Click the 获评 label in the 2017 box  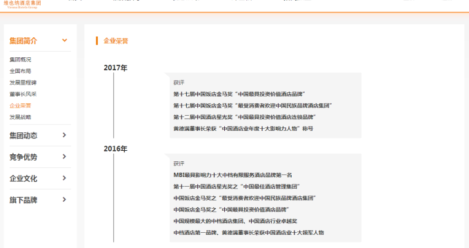click(x=179, y=83)
